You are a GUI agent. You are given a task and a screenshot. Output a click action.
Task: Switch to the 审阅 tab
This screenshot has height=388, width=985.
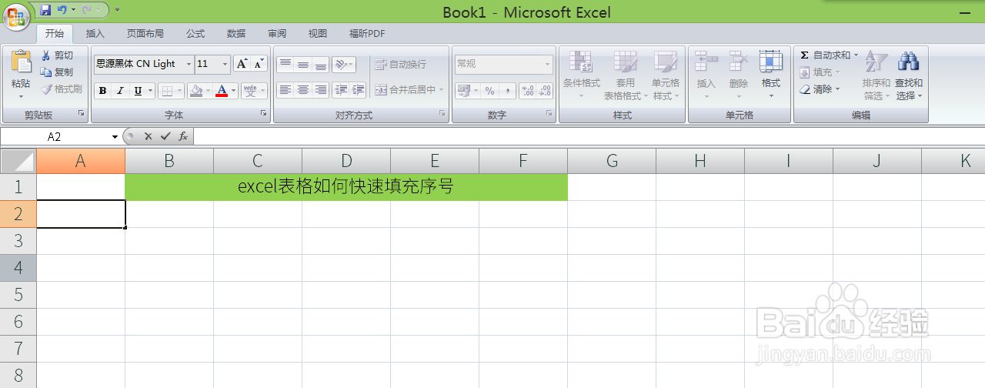(x=277, y=34)
